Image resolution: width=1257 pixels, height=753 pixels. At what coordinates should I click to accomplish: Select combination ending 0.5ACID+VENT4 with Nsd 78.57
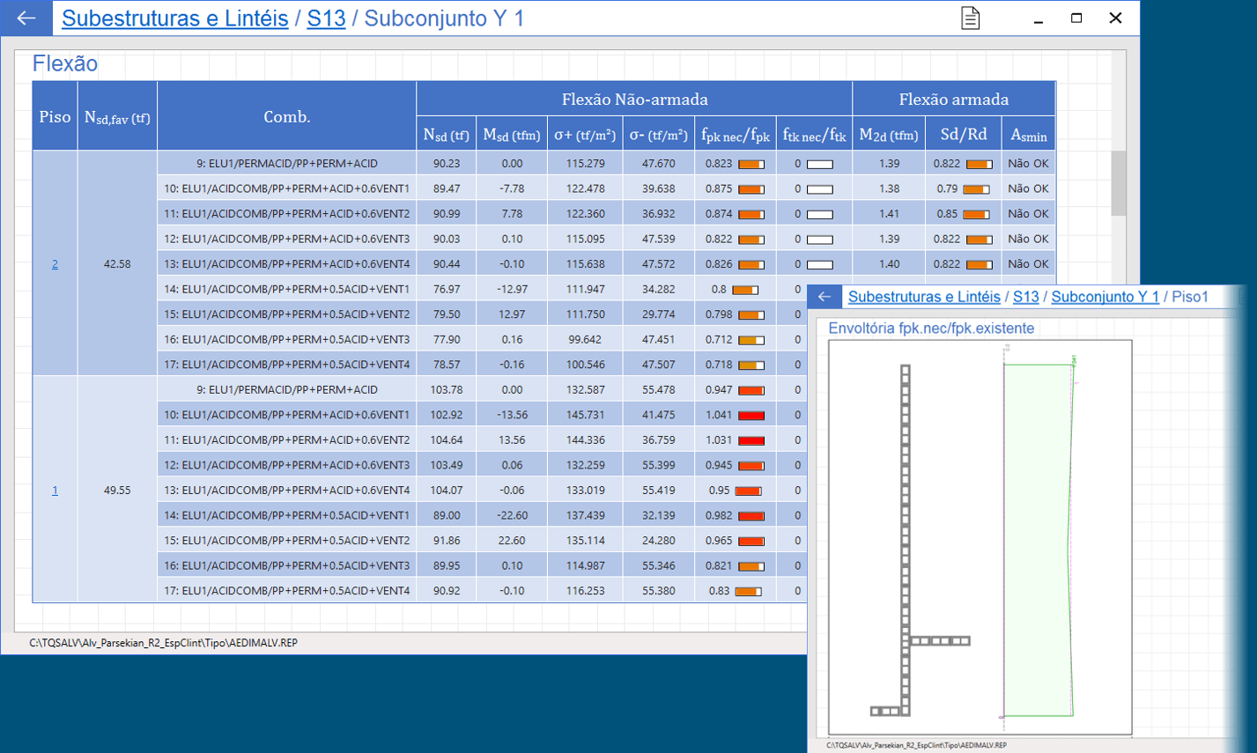pos(286,365)
